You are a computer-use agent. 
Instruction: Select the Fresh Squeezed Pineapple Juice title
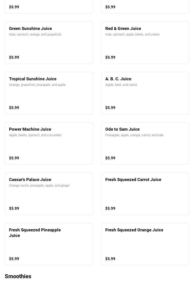click(x=35, y=233)
